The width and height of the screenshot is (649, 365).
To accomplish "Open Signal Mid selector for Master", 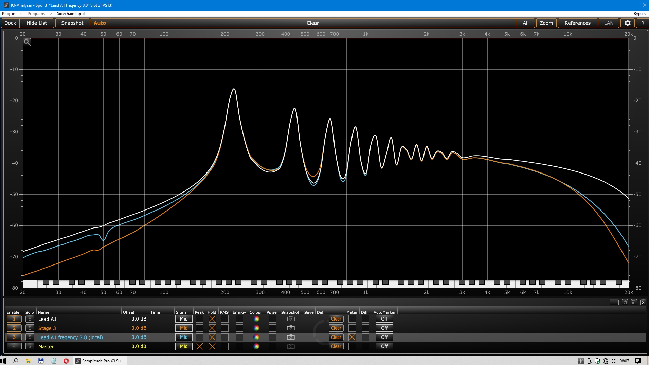I will 184,346.
